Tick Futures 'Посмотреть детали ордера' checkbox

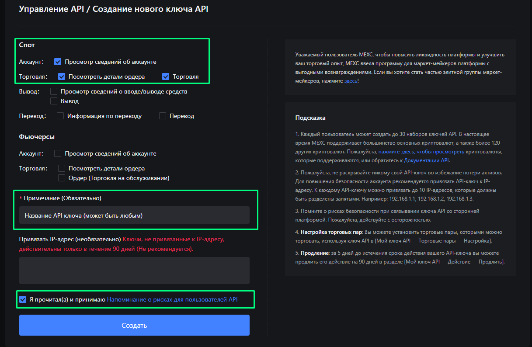tap(62, 168)
